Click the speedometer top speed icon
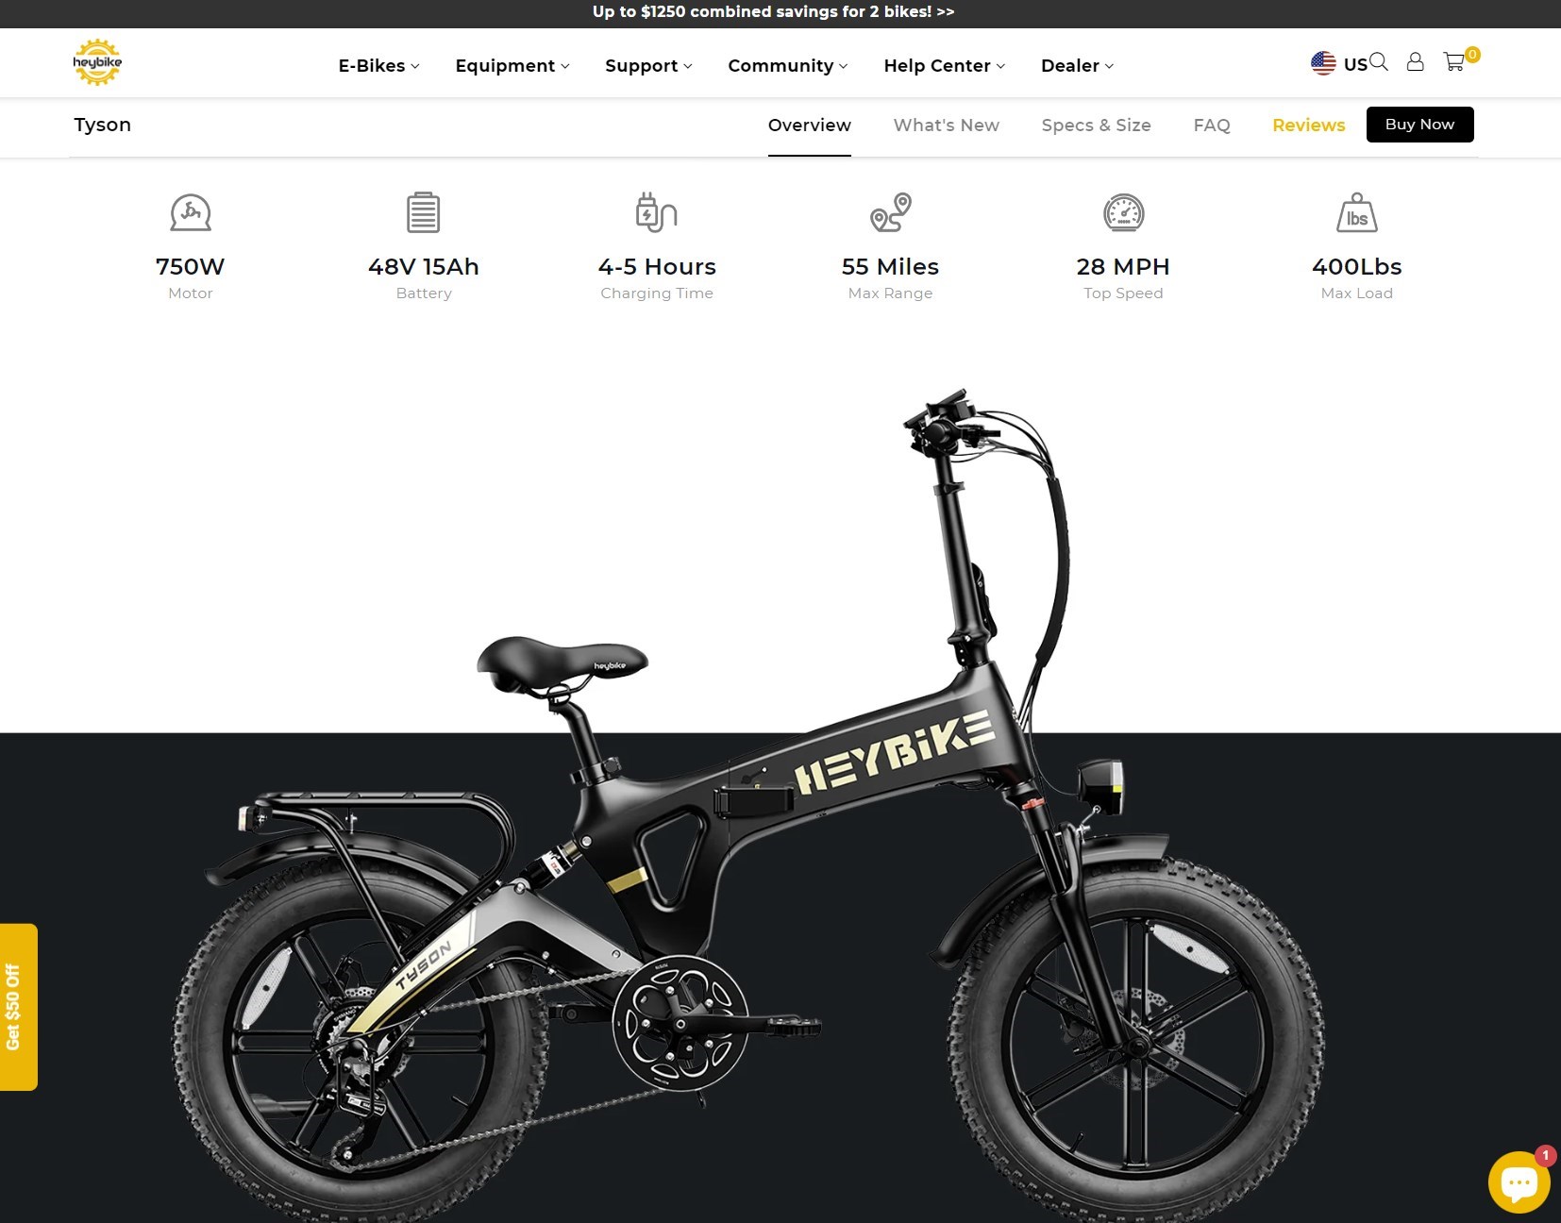The height and width of the screenshot is (1223, 1561). (1124, 212)
